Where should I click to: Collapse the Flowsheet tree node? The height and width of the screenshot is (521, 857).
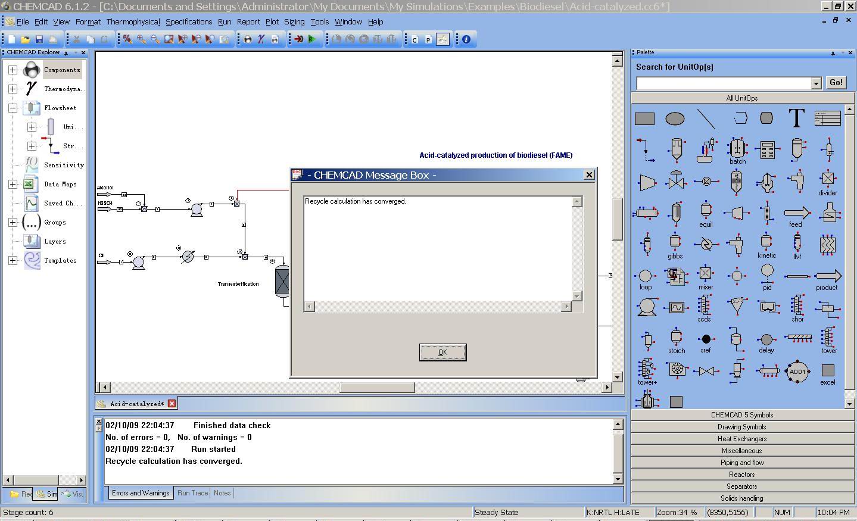tap(13, 108)
